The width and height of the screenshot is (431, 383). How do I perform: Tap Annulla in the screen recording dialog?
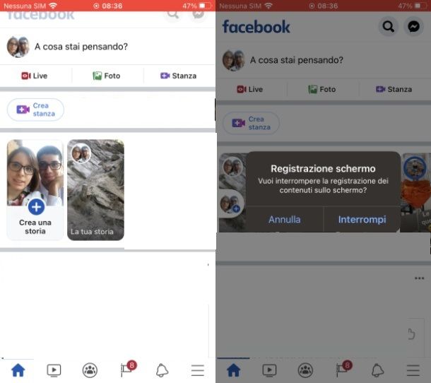point(285,219)
